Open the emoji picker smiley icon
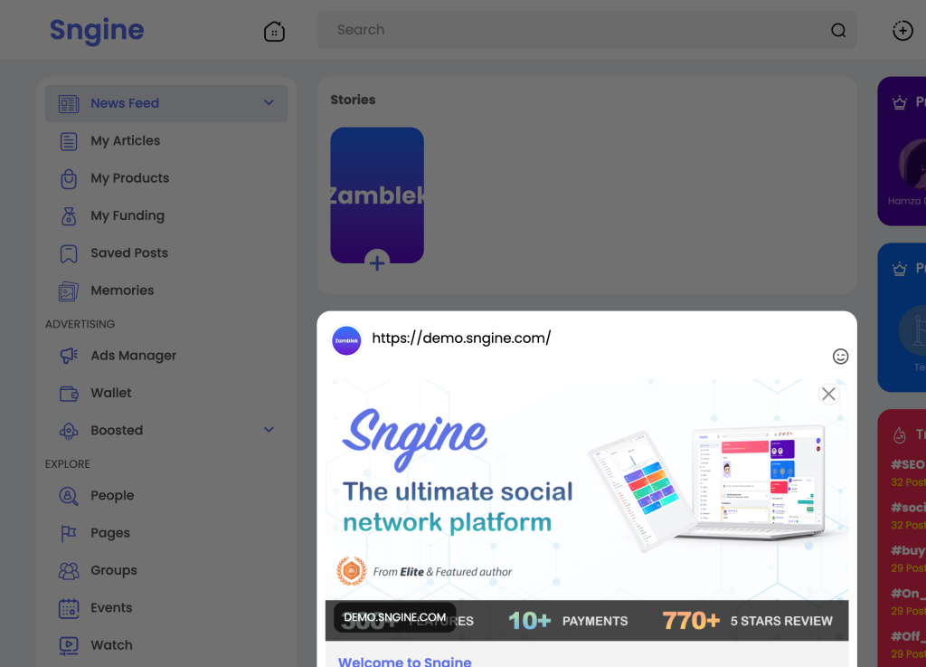The width and height of the screenshot is (926, 667). pyautogui.click(x=840, y=357)
